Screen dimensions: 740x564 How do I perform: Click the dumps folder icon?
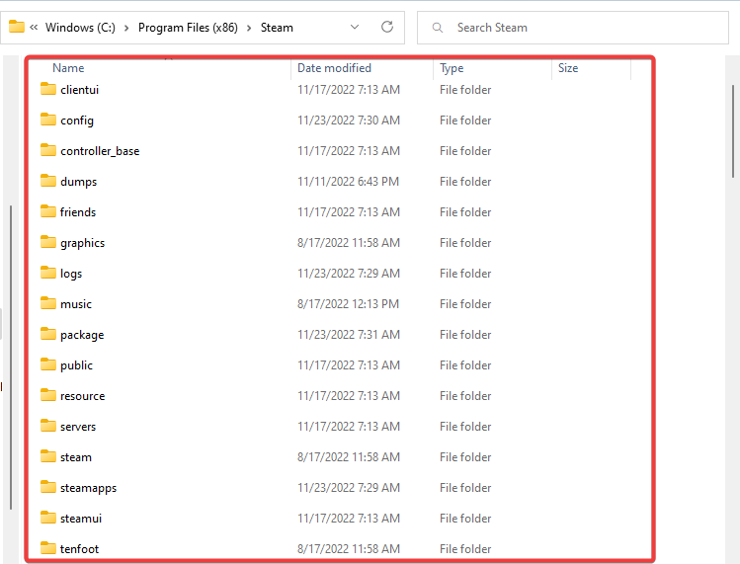tap(48, 181)
